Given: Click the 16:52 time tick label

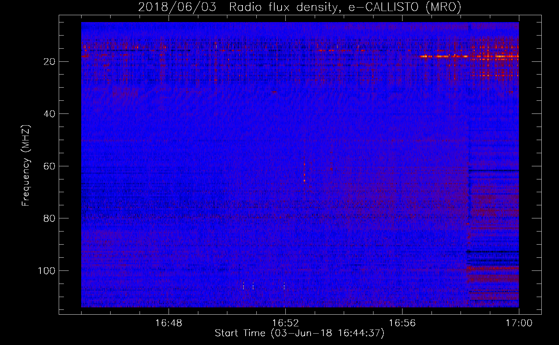Looking at the screenshot, I should click(x=285, y=323).
